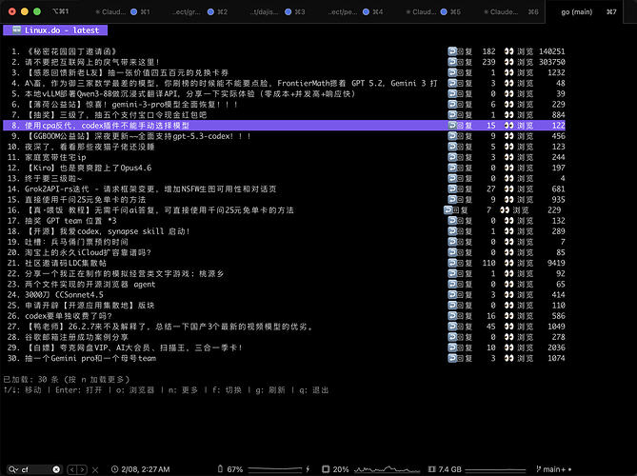The width and height of the screenshot is (637, 476).
Task: Open row 24 3000刀 CCSonnet4.5 post
Action: tap(284, 294)
